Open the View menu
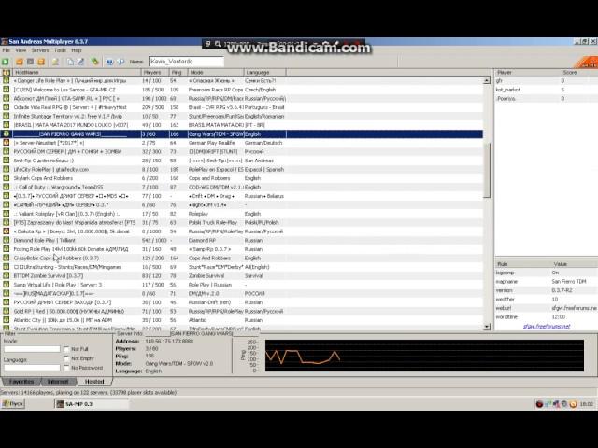This screenshot has width=598, height=448. click(21, 50)
